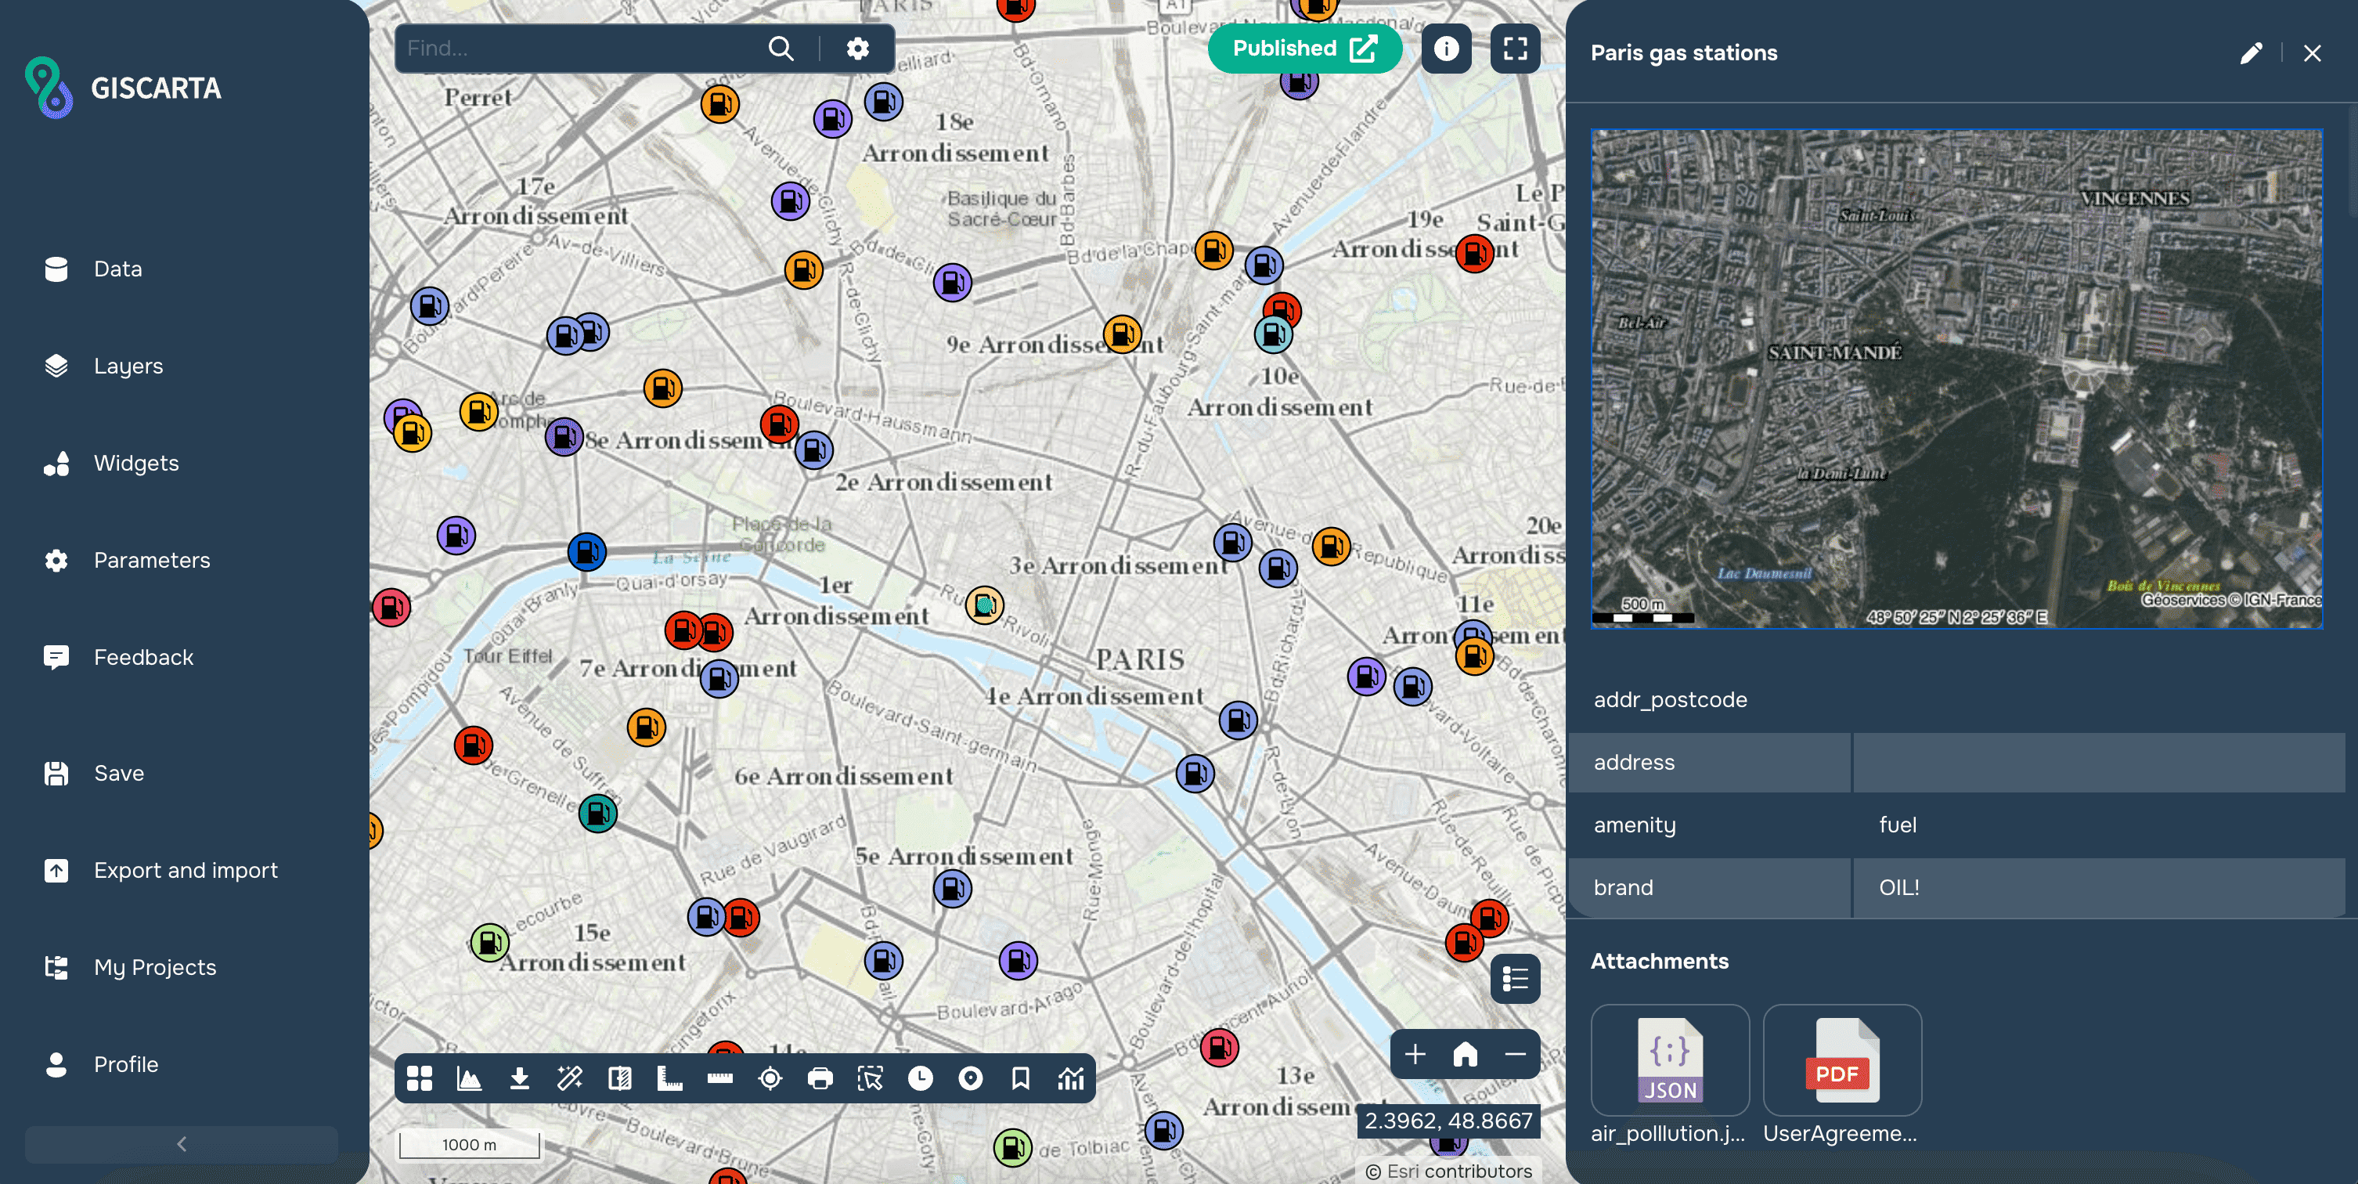Open the grid widgets menu in toolbar

point(420,1079)
